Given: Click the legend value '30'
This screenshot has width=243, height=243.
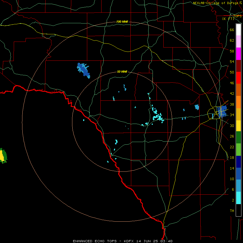Looking at the screenshot, I should click(x=232, y=126).
